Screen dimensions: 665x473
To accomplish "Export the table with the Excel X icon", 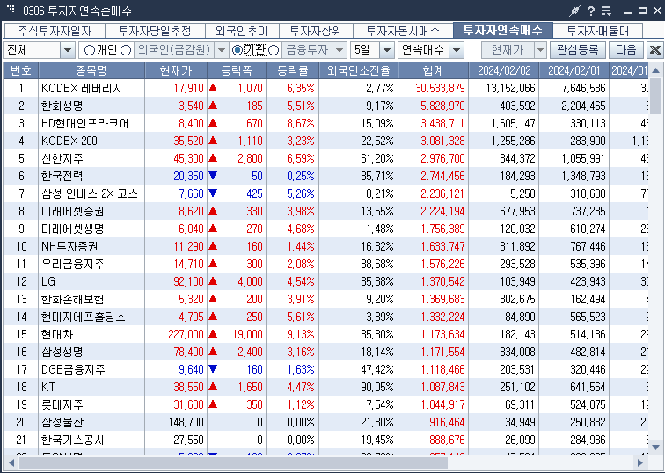I will (655, 50).
